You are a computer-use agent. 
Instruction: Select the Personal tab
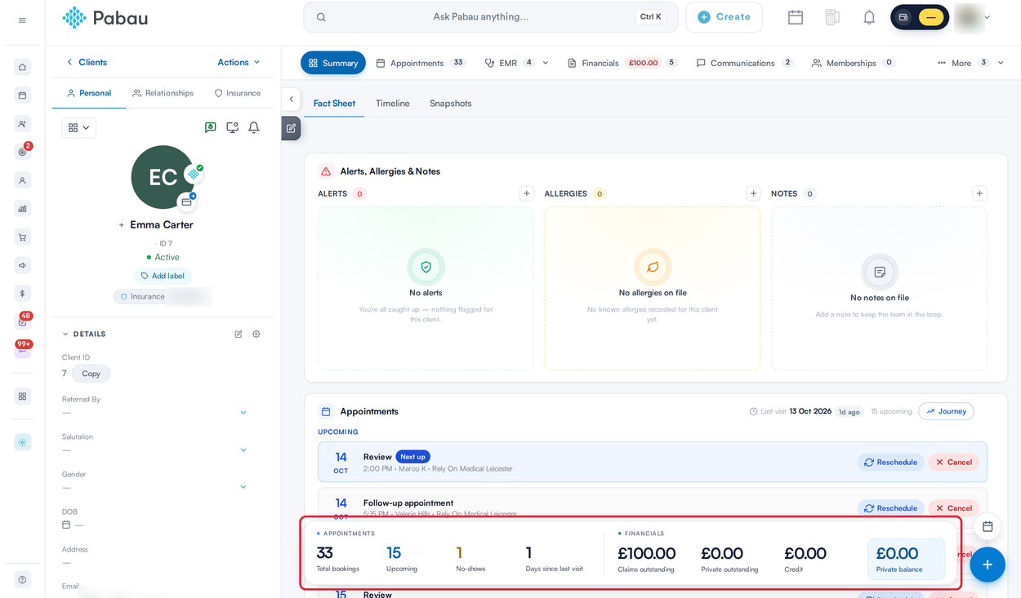(89, 93)
